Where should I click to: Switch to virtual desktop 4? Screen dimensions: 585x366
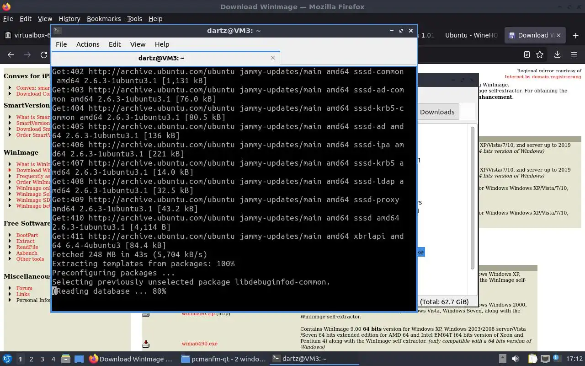(x=53, y=359)
